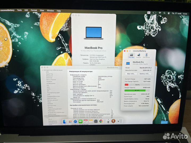Screen dimensions: 191x143
Task: Open the Wi-Fi menu bar icon
Action: tap(160, 13)
